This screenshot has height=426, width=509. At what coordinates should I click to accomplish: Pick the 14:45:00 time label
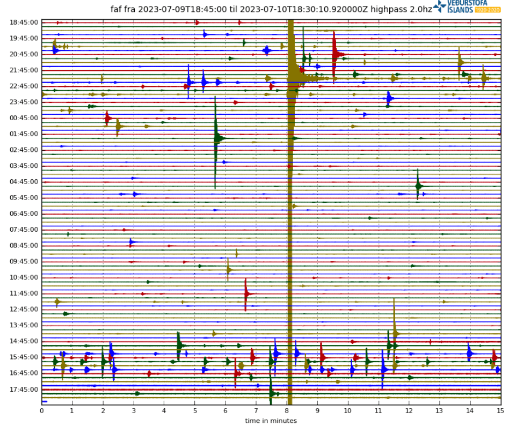[24, 341]
